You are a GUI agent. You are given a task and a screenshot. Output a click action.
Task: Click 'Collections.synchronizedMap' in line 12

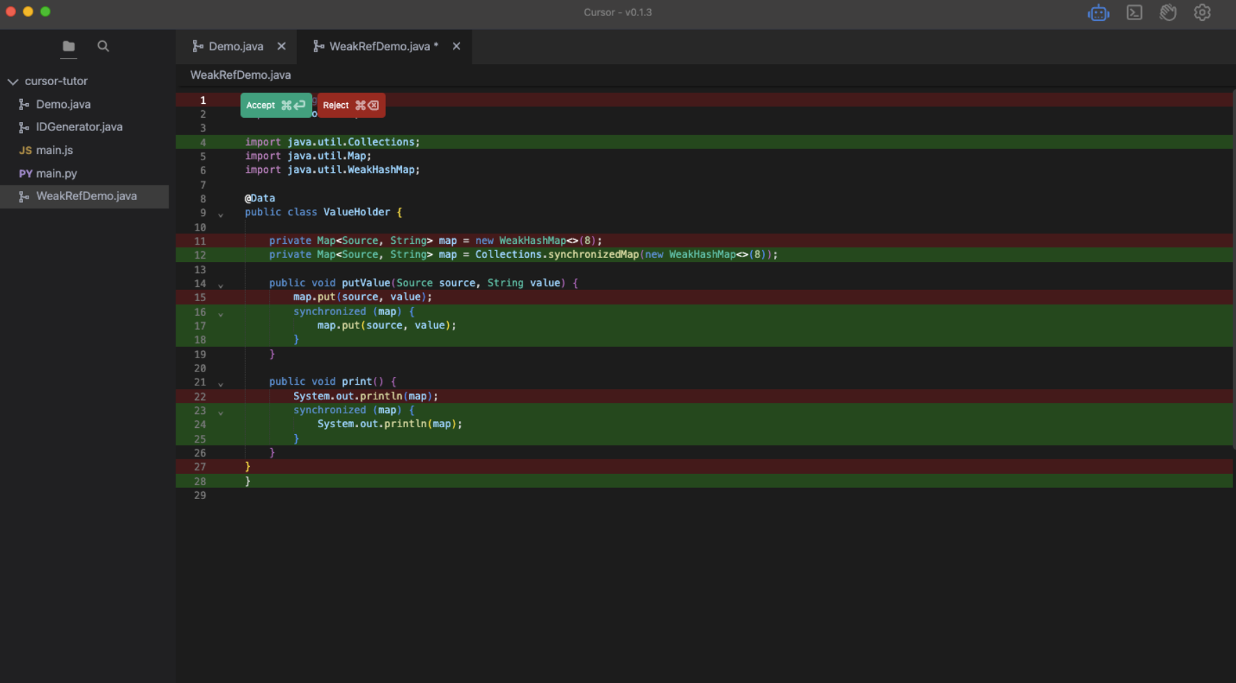(557, 254)
